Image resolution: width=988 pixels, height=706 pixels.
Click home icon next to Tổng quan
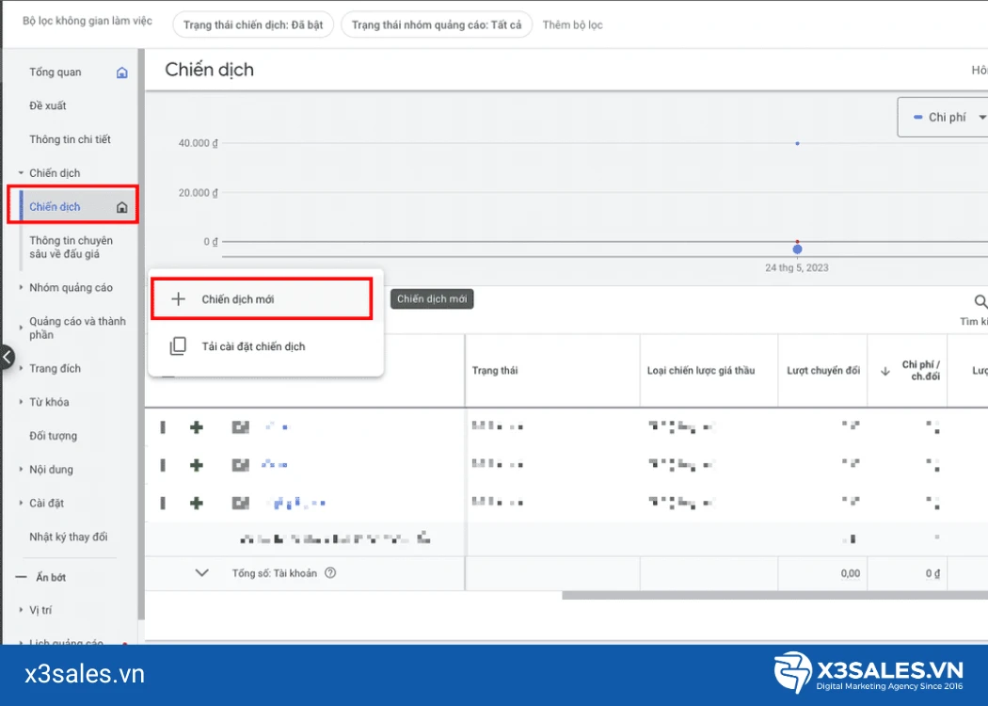[122, 72]
